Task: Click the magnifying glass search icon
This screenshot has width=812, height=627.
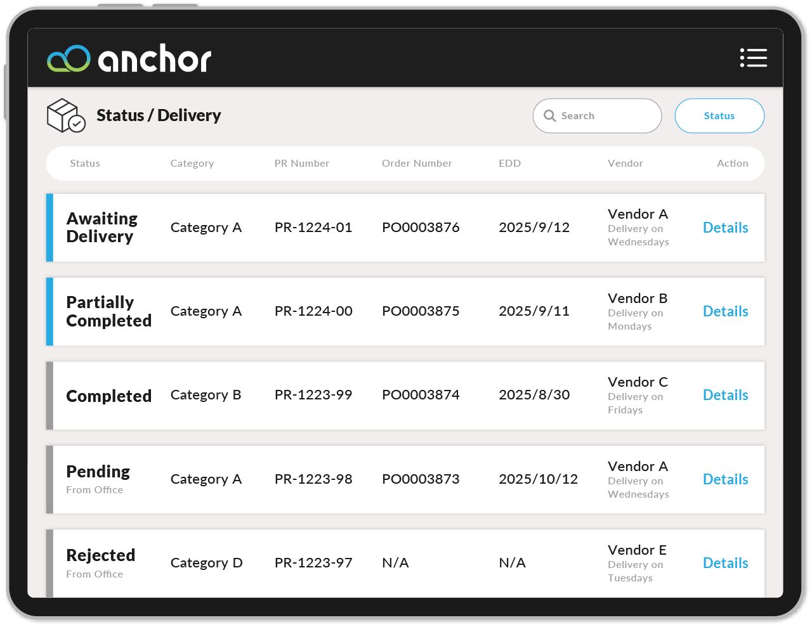Action: point(550,115)
